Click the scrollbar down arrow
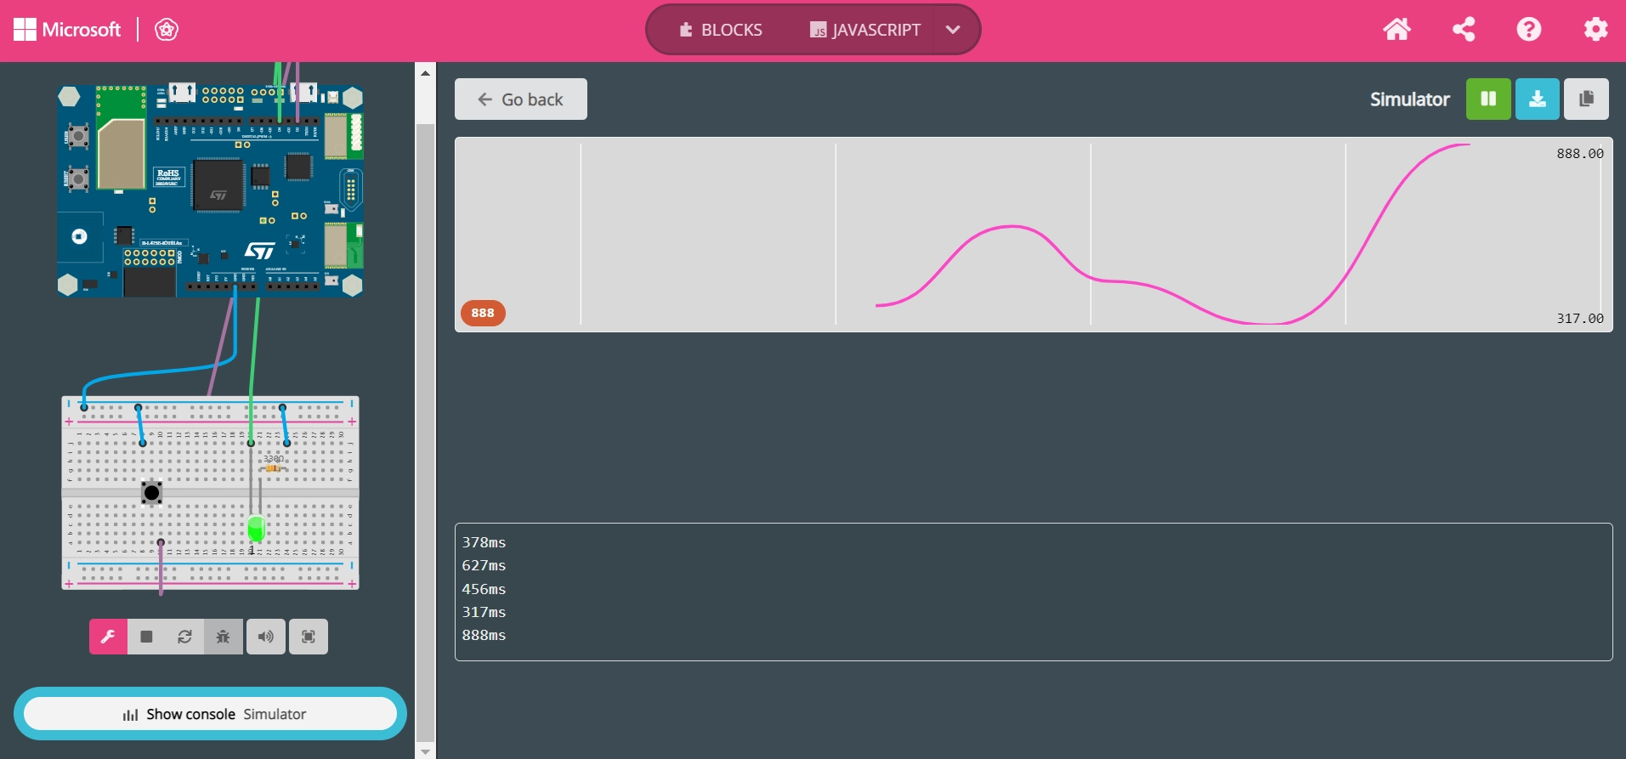This screenshot has width=1626, height=759. [425, 751]
